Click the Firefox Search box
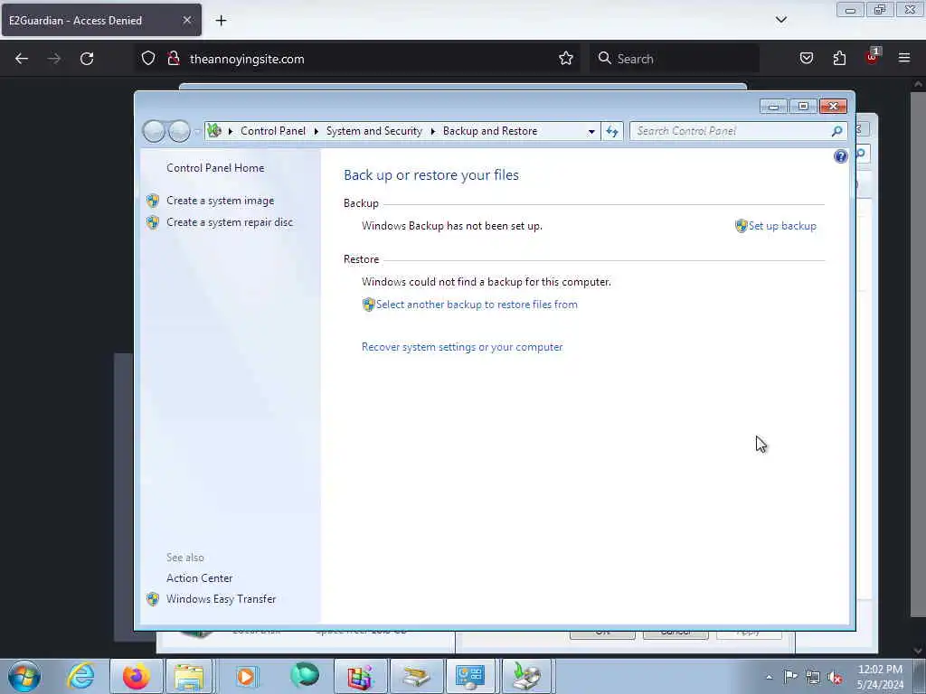This screenshot has width=926, height=694. [x=675, y=59]
